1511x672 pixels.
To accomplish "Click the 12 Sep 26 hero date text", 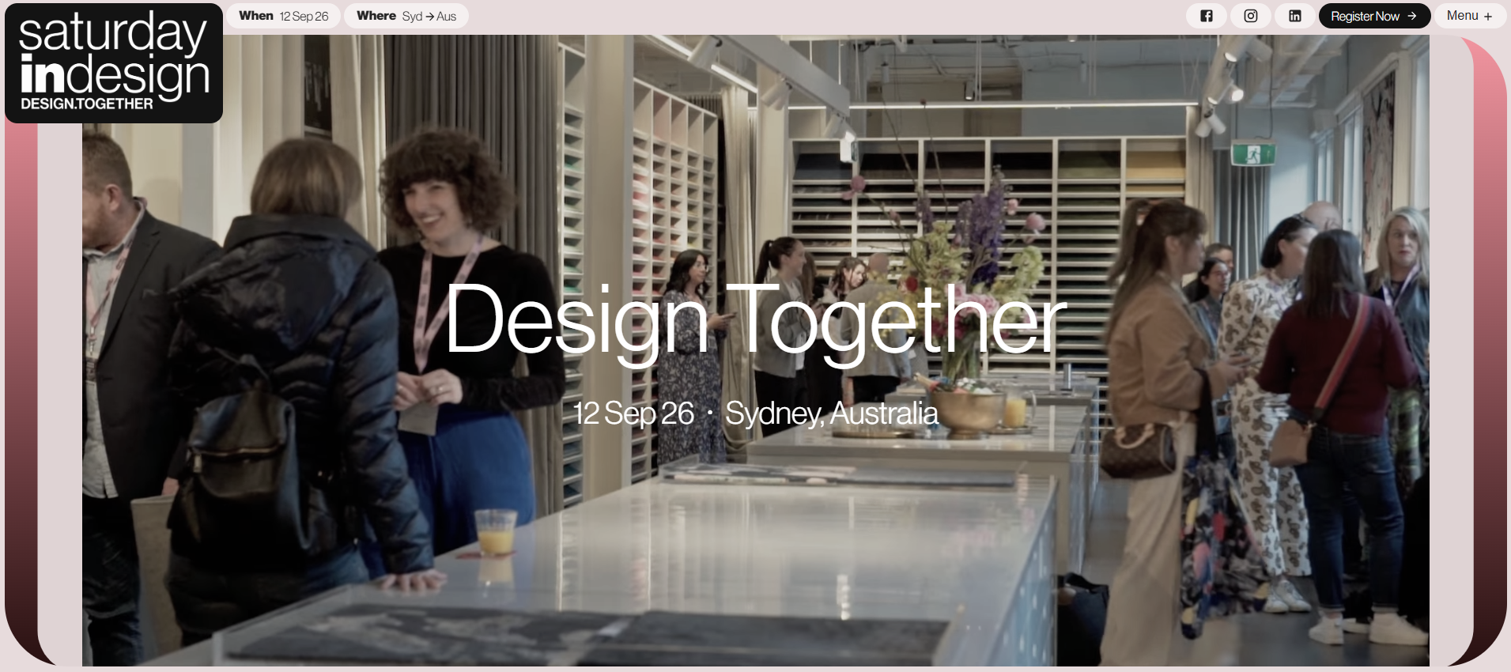I will coord(633,413).
